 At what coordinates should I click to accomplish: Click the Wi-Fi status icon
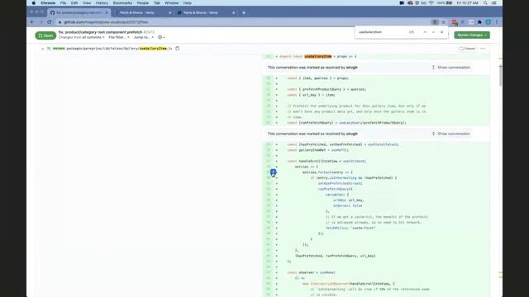431,3
